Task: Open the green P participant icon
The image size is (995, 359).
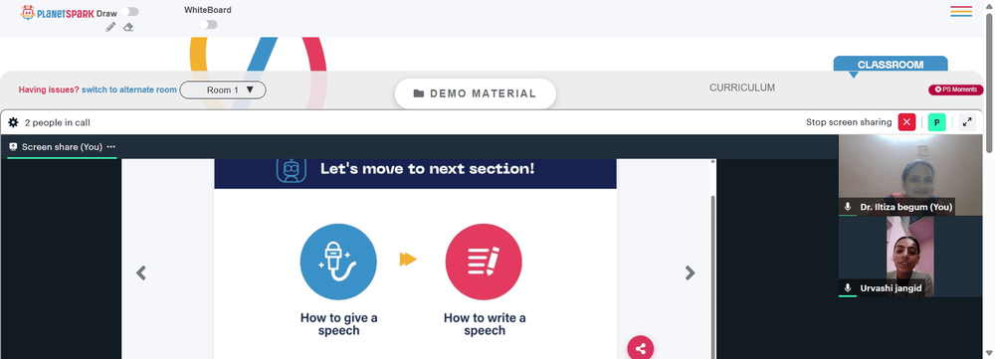Action: coord(936,122)
